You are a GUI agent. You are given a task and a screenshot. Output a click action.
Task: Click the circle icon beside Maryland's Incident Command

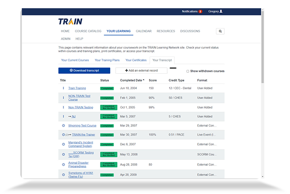pos(63,144)
